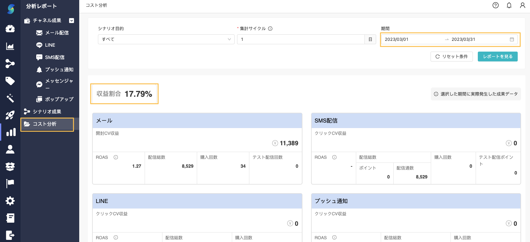
Task: Click the レポートを見る button
Action: [x=497, y=57]
